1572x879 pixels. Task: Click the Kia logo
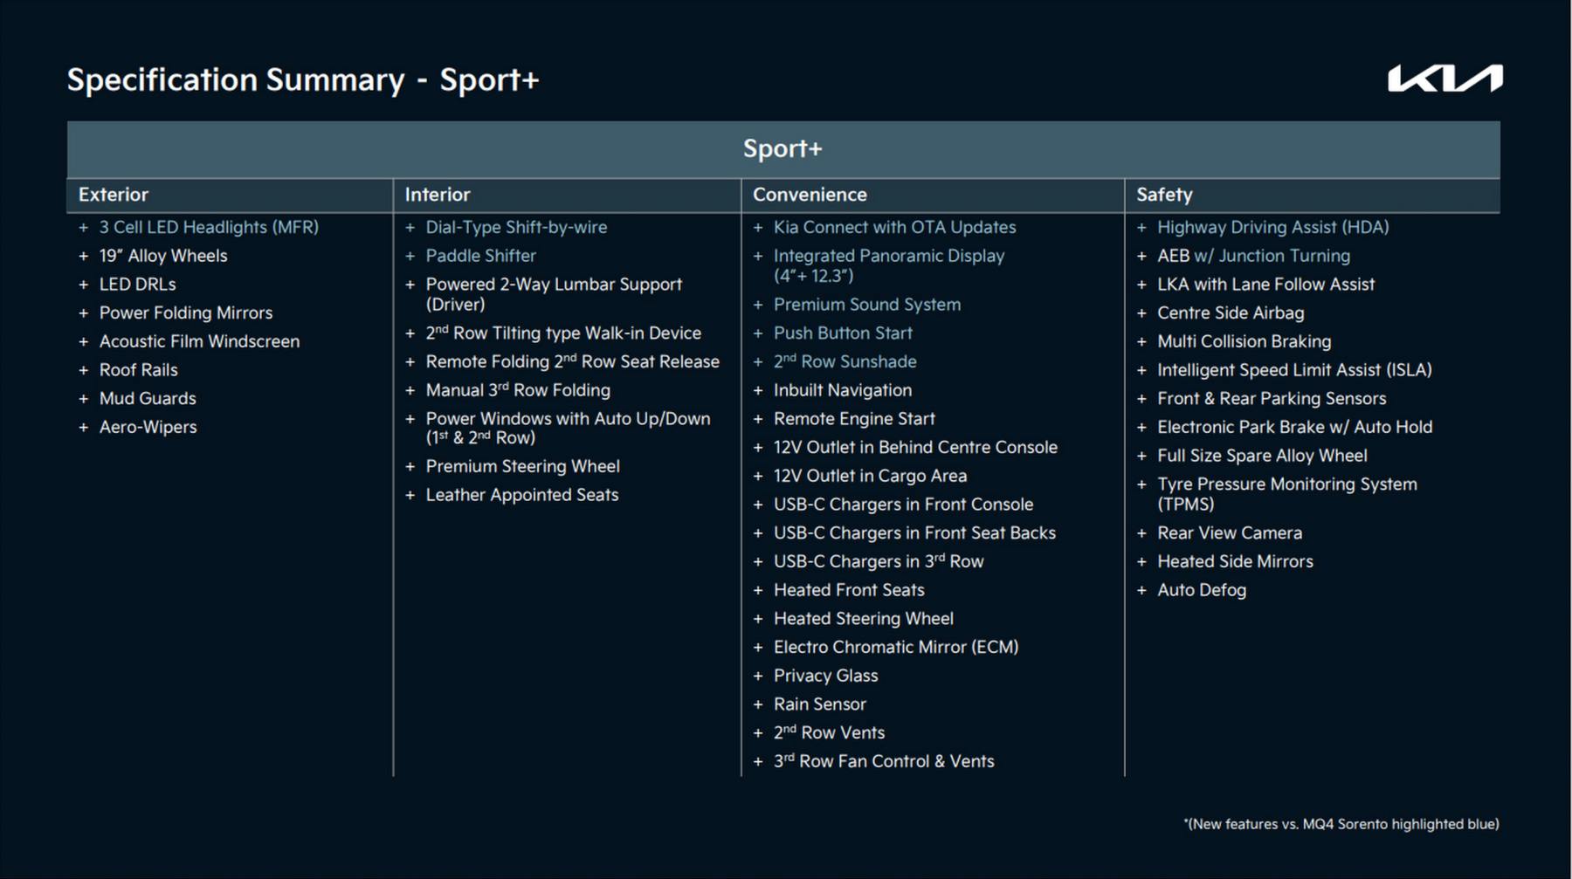click(x=1444, y=79)
